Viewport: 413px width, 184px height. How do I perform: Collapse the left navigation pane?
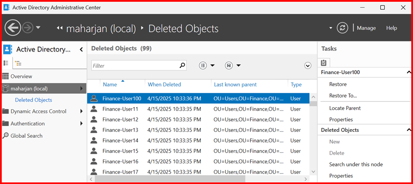click(x=81, y=50)
